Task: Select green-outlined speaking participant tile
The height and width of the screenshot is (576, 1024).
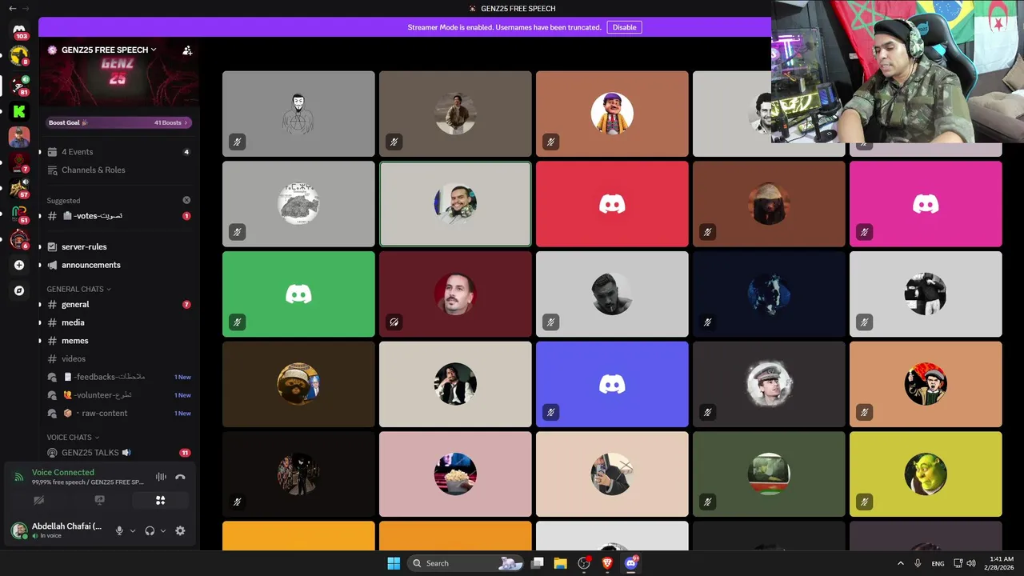Action: point(455,204)
